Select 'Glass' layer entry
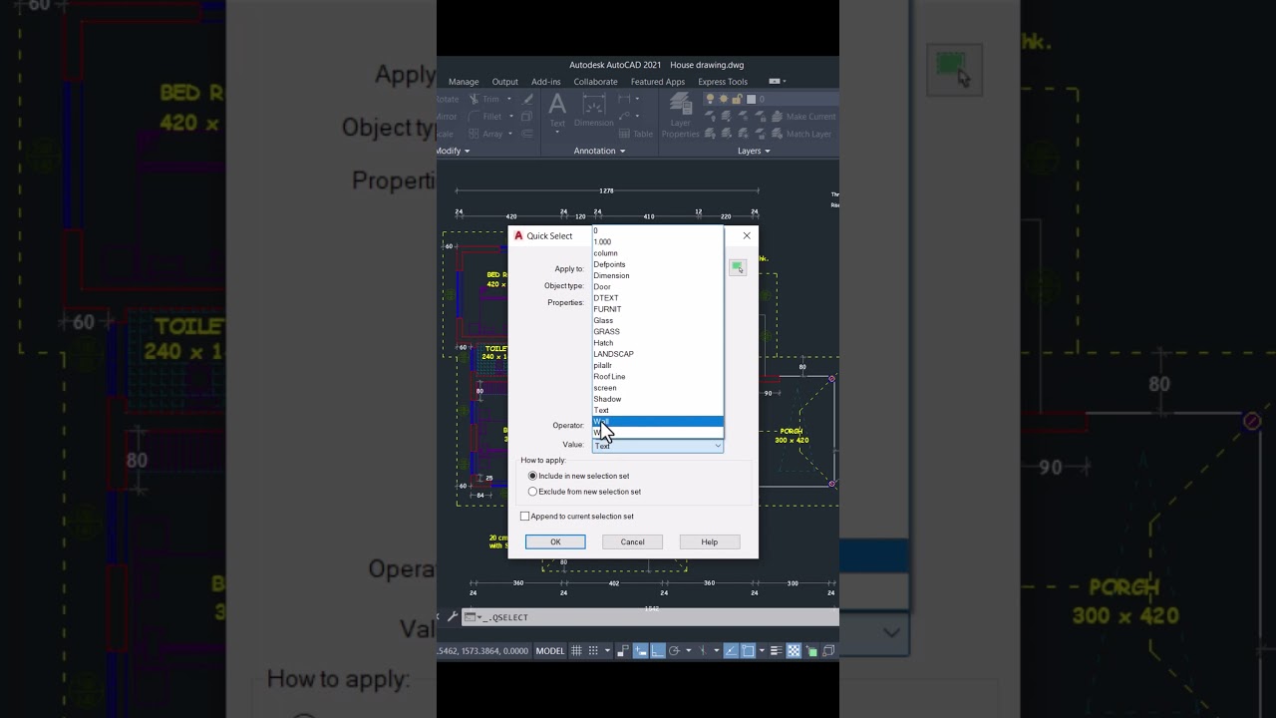Image resolution: width=1276 pixels, height=718 pixels. 657,320
